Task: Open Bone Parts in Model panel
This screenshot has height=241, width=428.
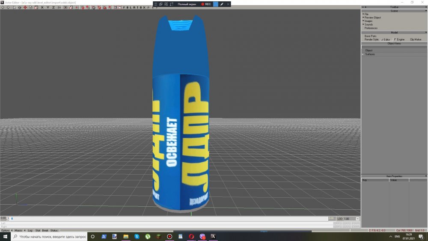Action: 370,36
